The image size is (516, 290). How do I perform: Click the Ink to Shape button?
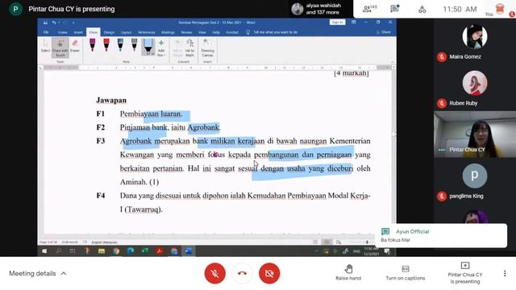(177, 48)
